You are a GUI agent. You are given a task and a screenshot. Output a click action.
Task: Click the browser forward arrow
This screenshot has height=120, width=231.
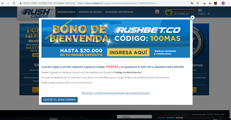click(8, 3)
